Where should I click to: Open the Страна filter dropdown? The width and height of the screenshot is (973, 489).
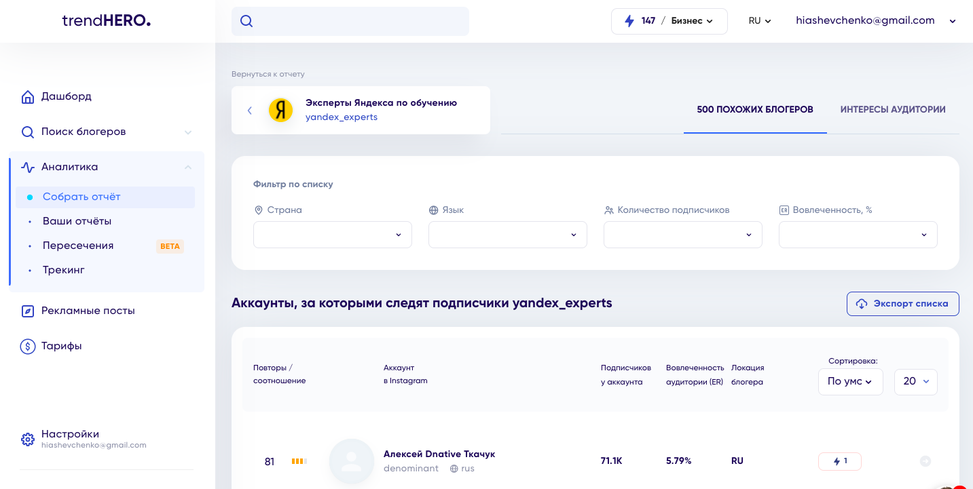click(333, 235)
